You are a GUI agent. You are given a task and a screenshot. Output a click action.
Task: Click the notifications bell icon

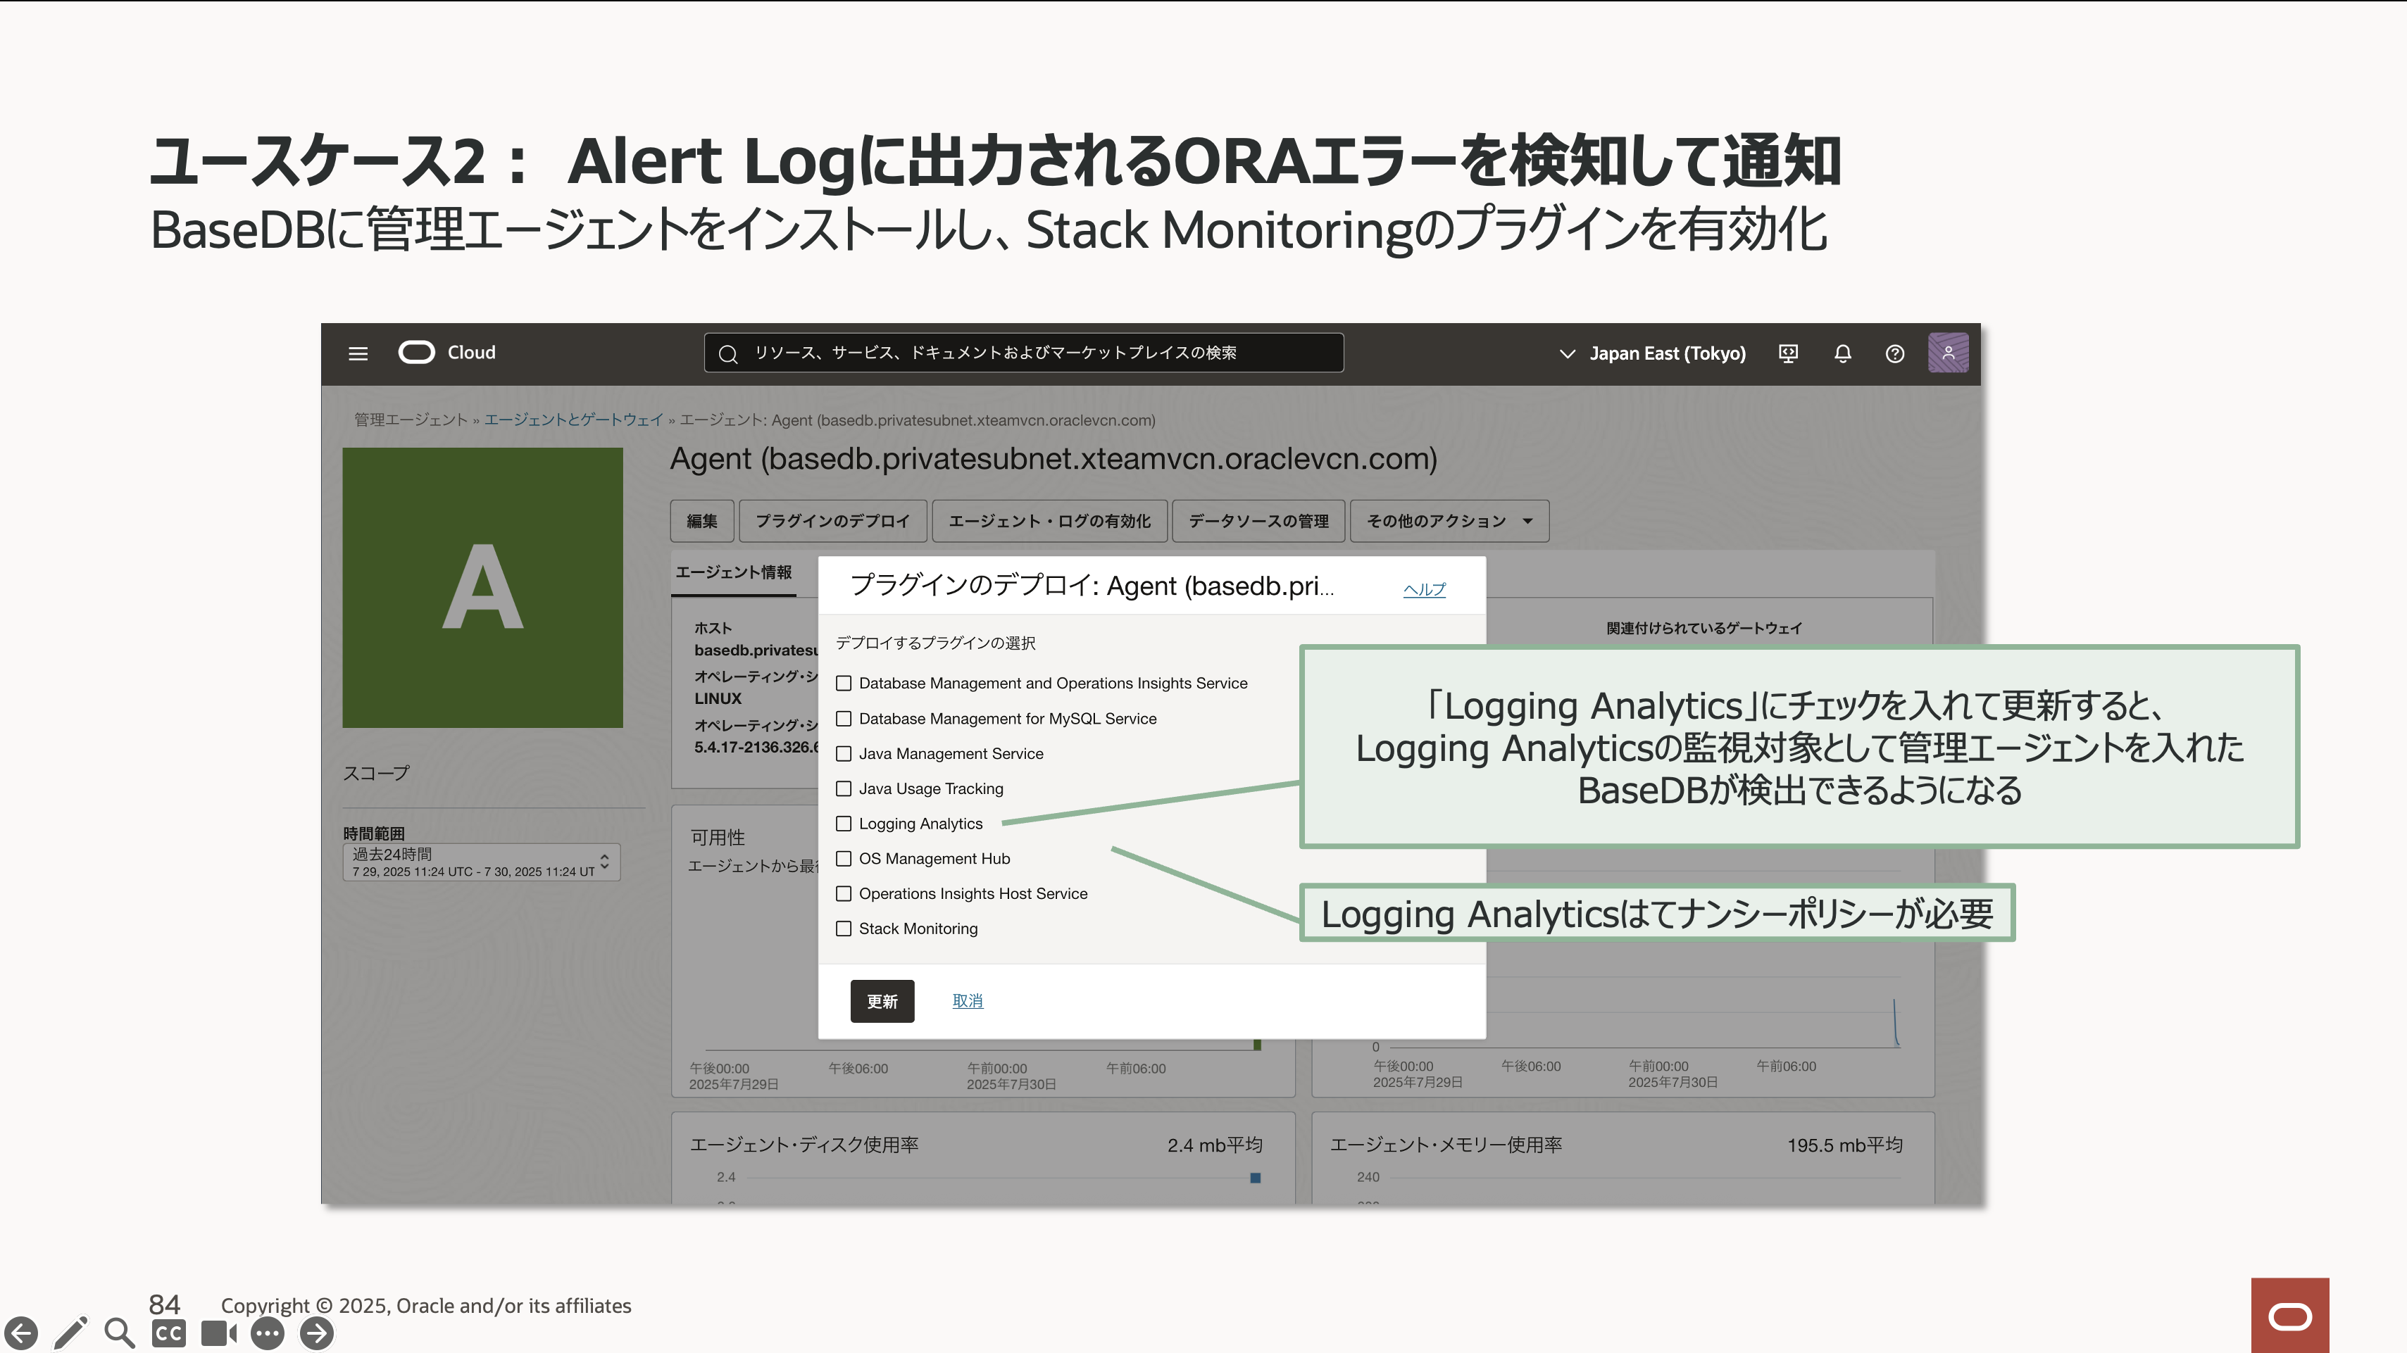(1842, 354)
